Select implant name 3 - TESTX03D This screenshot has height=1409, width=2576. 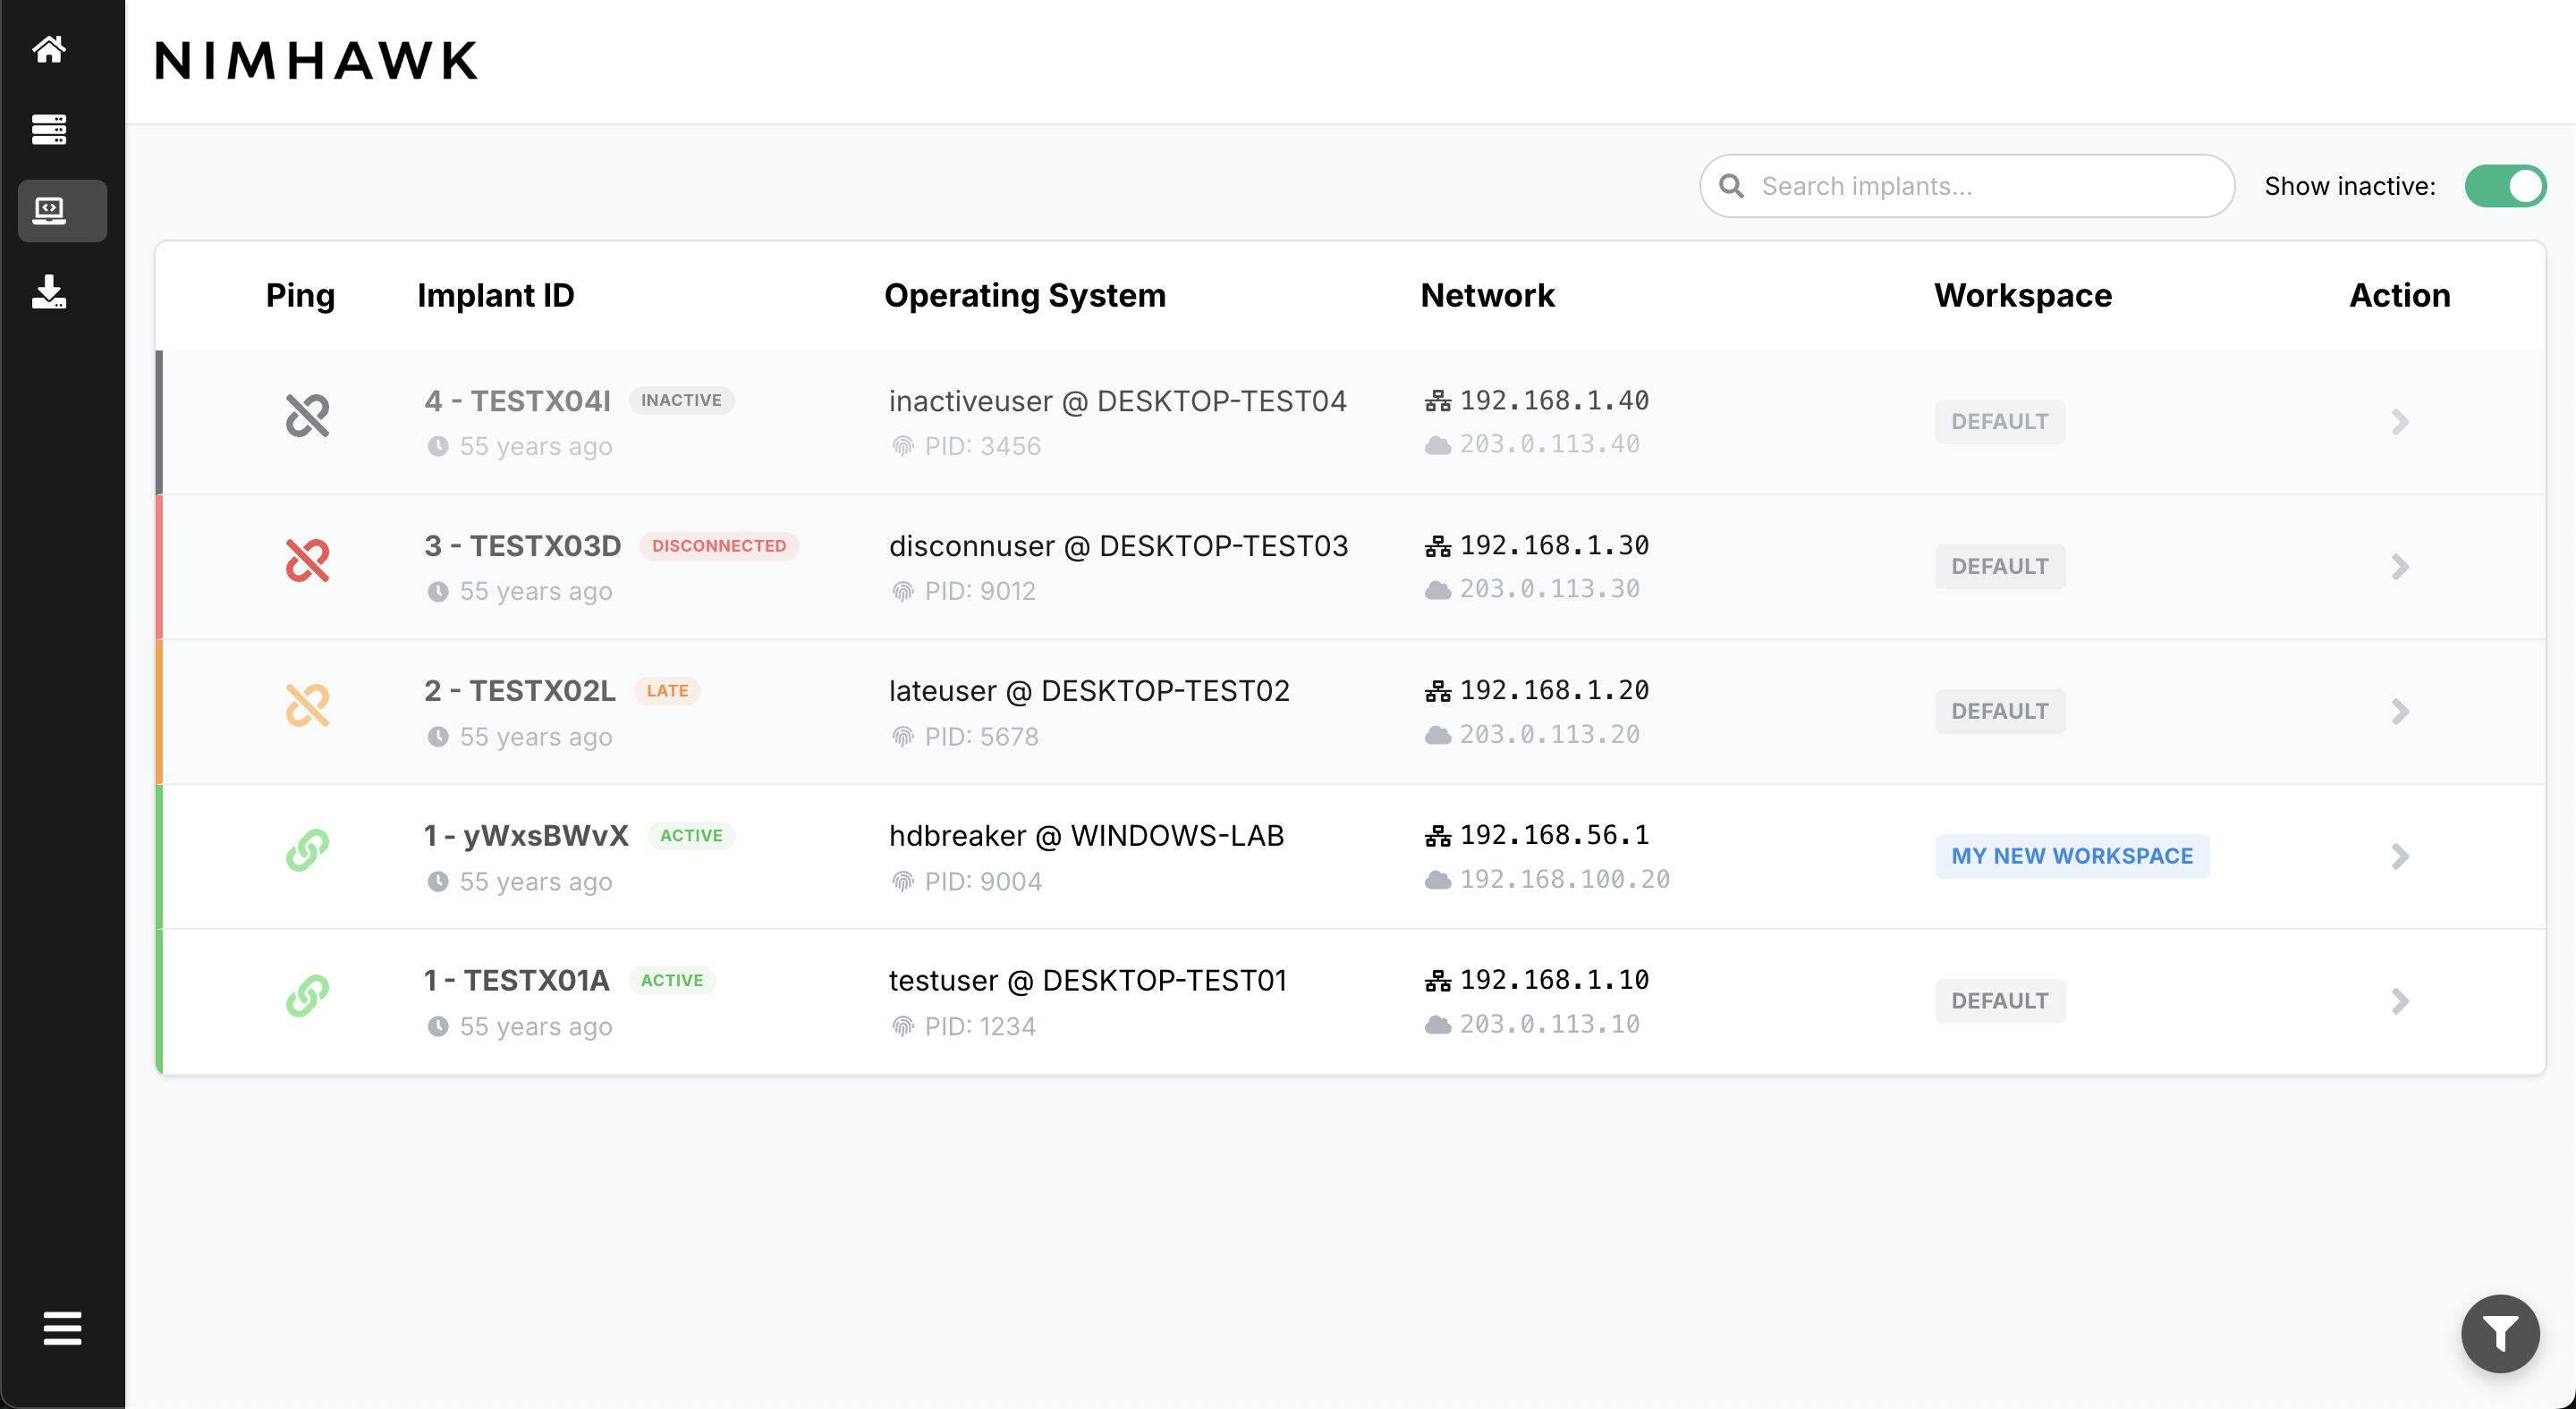(x=522, y=545)
